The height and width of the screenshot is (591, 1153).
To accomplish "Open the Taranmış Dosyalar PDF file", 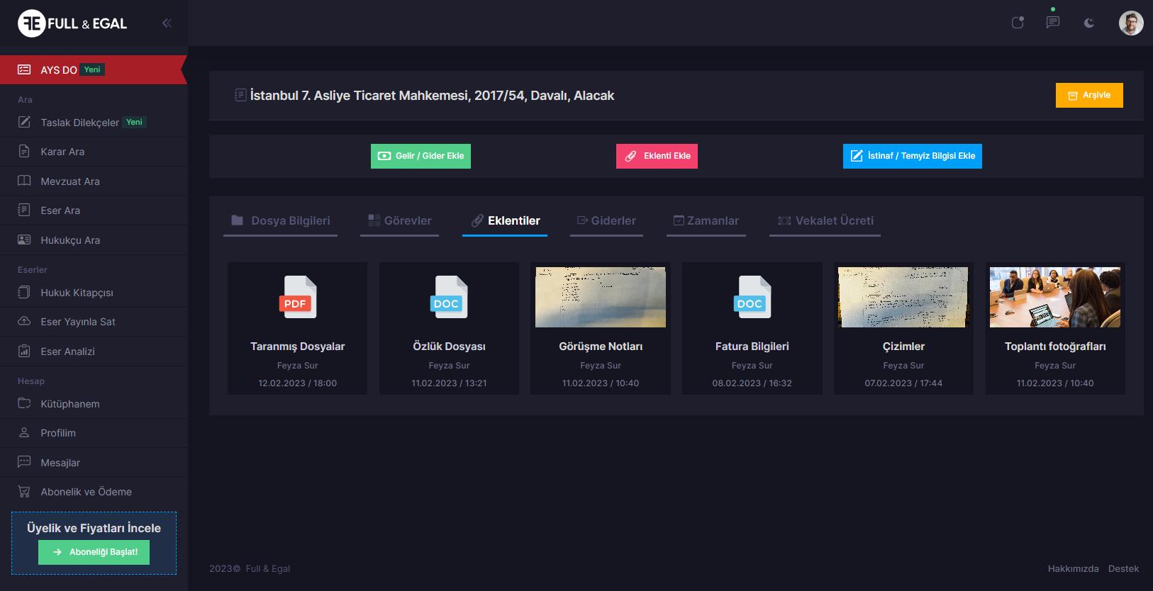I will [298, 298].
